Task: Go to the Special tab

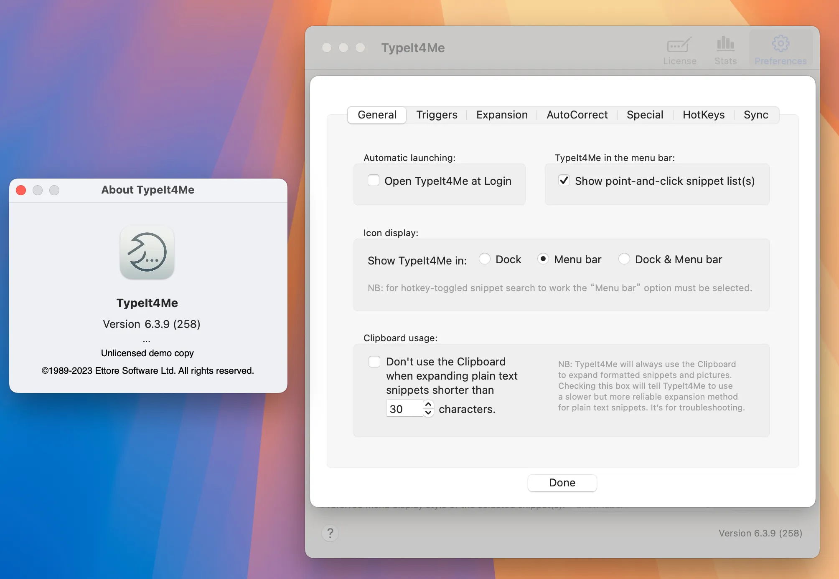Action: pyautogui.click(x=645, y=115)
